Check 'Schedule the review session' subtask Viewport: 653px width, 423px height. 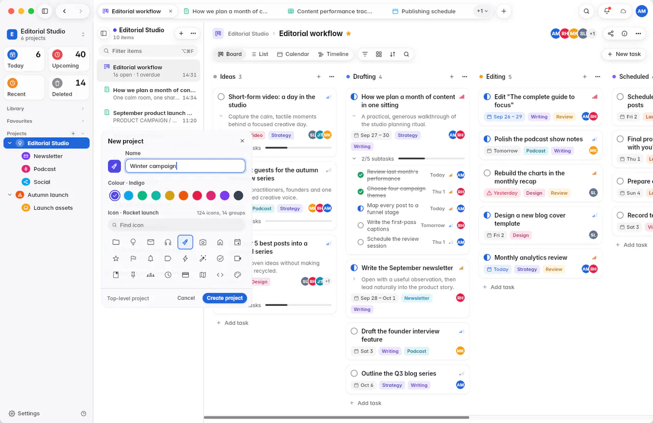click(361, 242)
